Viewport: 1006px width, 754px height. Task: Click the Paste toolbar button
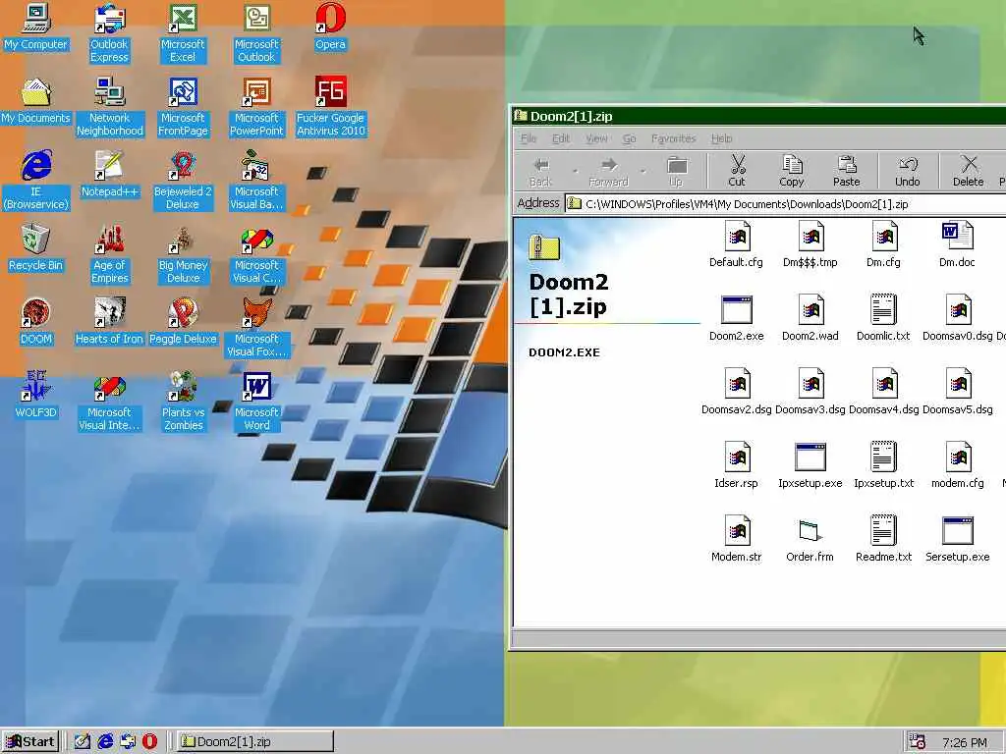click(x=846, y=171)
